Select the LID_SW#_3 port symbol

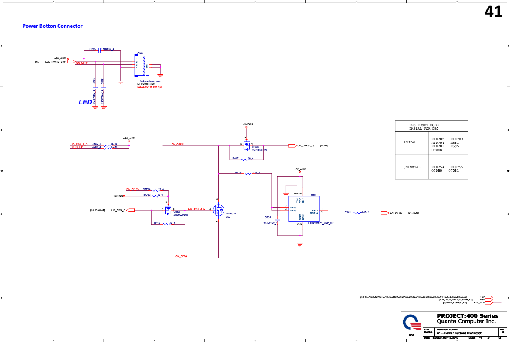(x=130, y=210)
